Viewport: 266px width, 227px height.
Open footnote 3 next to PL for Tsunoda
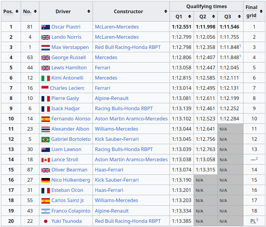257,220
